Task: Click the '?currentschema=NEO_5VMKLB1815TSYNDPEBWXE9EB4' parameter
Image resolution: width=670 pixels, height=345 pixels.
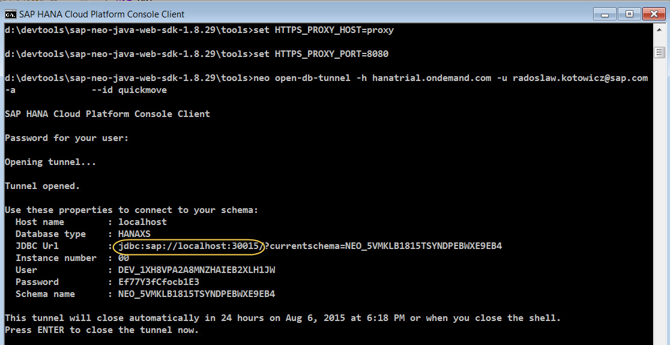Action: [x=383, y=246]
